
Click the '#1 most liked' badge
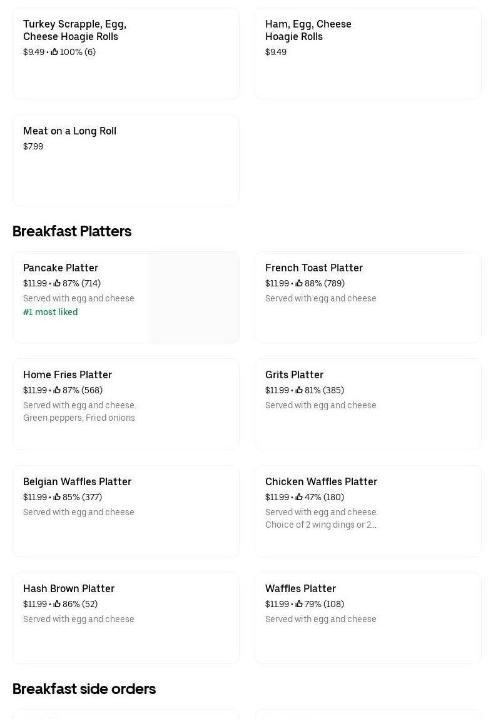[51, 312]
